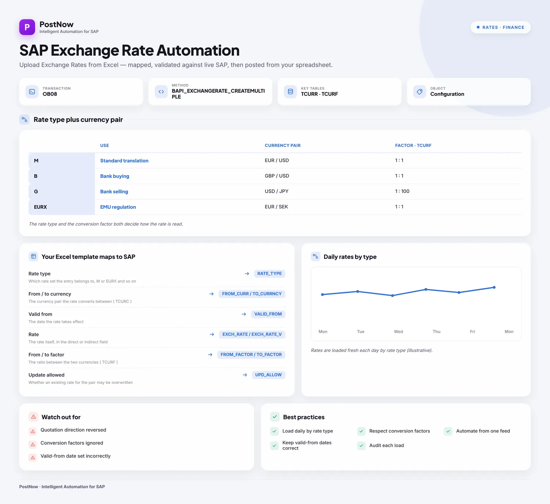Image resolution: width=550 pixels, height=504 pixels.
Task: Click the GBP / USD currency pair cell
Action: [x=277, y=176]
